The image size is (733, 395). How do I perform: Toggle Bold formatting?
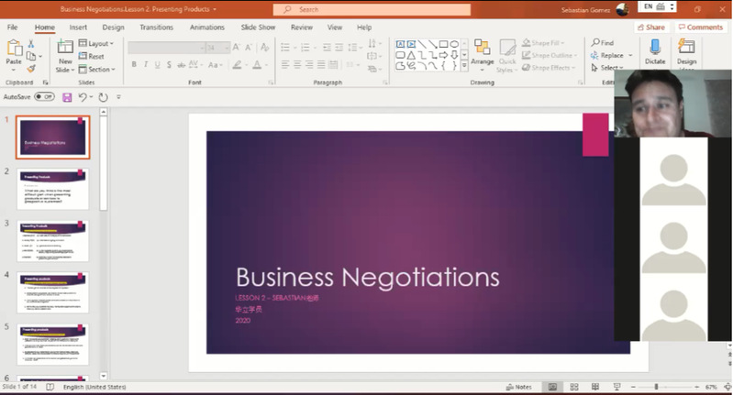[134, 65]
